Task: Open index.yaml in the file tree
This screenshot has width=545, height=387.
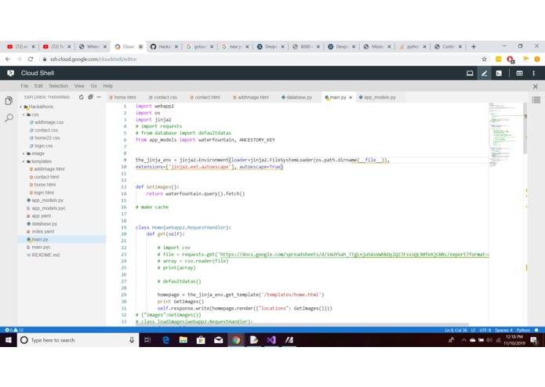Action: [43, 232]
